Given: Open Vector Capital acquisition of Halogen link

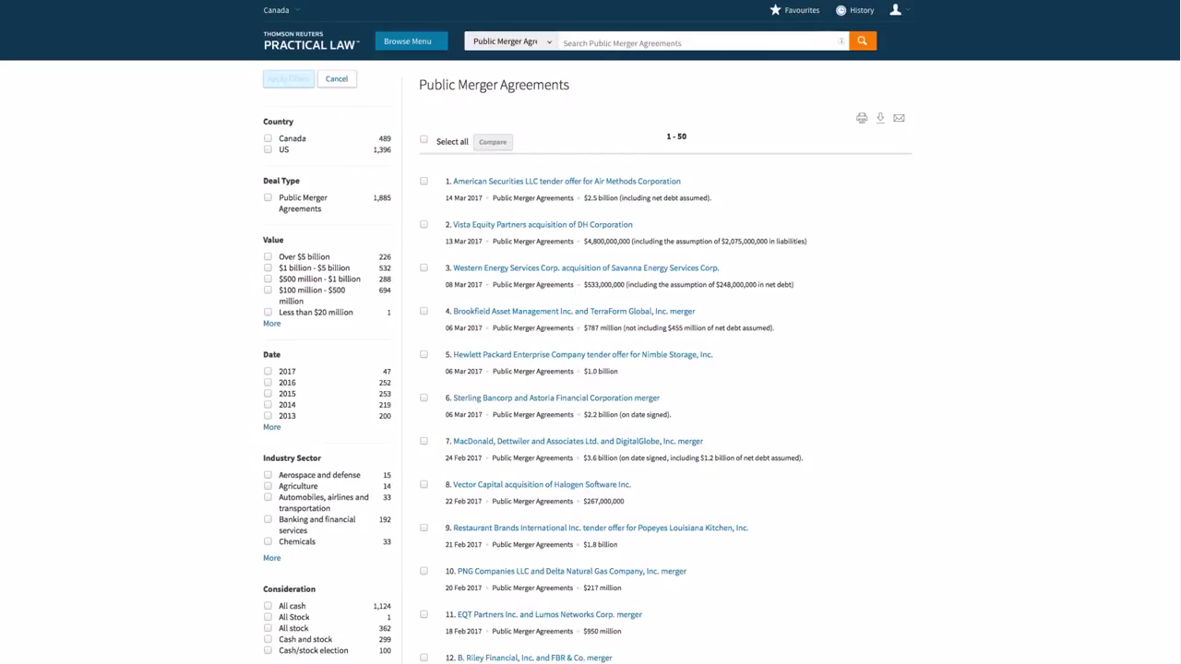Looking at the screenshot, I should tap(542, 485).
